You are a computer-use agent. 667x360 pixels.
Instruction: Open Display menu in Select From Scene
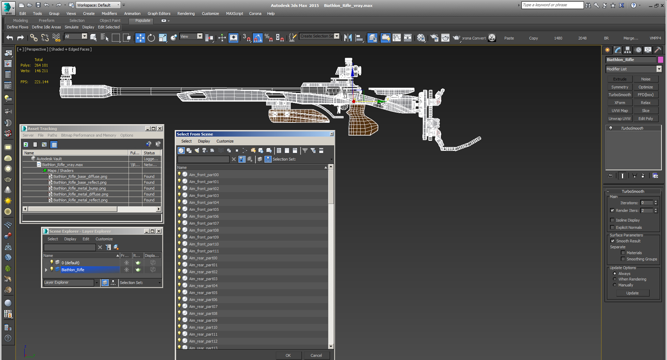[x=204, y=141]
